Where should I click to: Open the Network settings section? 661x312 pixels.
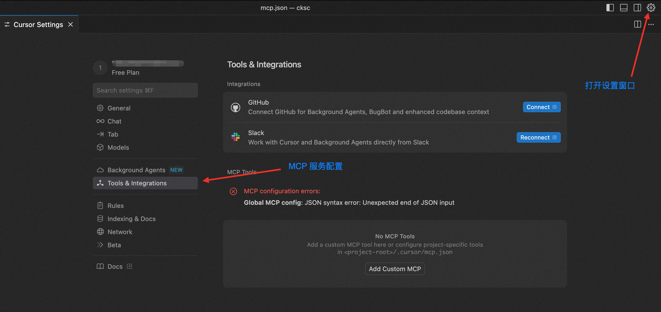click(x=120, y=232)
